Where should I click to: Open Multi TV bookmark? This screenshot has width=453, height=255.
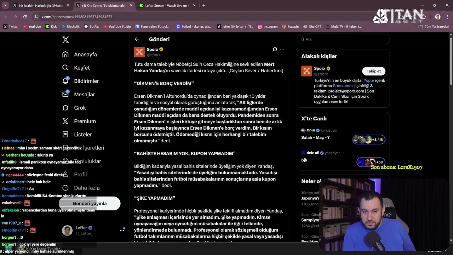344,27
